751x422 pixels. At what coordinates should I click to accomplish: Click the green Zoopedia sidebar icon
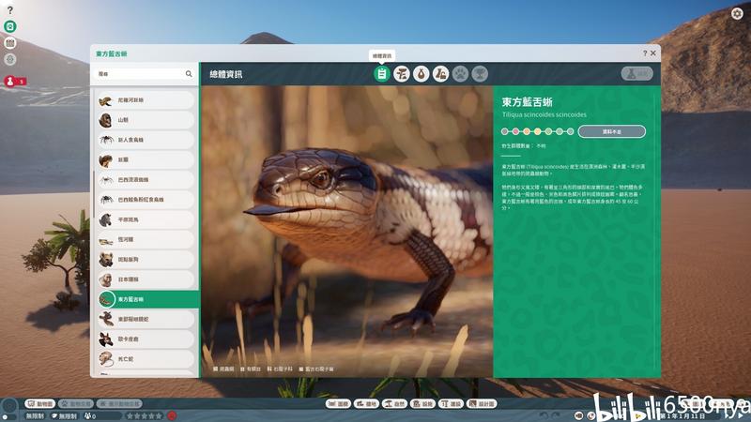click(x=10, y=26)
